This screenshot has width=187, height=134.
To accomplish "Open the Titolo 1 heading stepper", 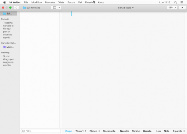I will [x=81, y=131].
